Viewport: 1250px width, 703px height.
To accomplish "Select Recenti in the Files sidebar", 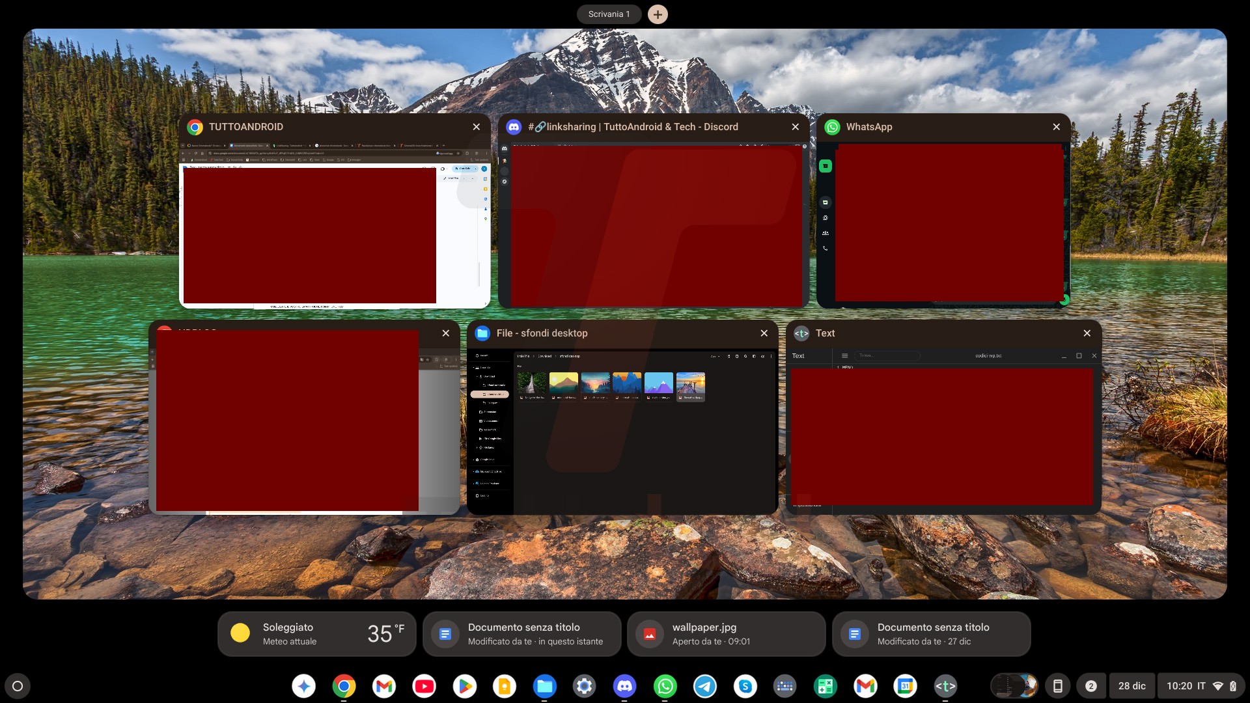I will tap(485, 355).
